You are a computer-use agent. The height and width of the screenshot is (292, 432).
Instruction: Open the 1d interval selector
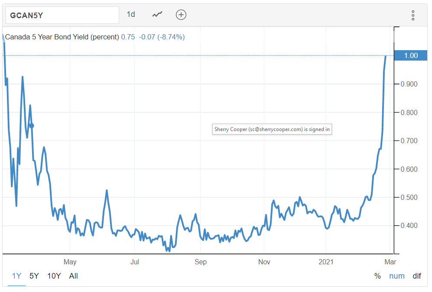(x=131, y=14)
